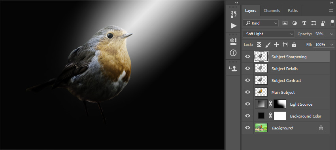The height and width of the screenshot is (150, 336).
Task: Switch to the Layers tab
Action: click(251, 11)
